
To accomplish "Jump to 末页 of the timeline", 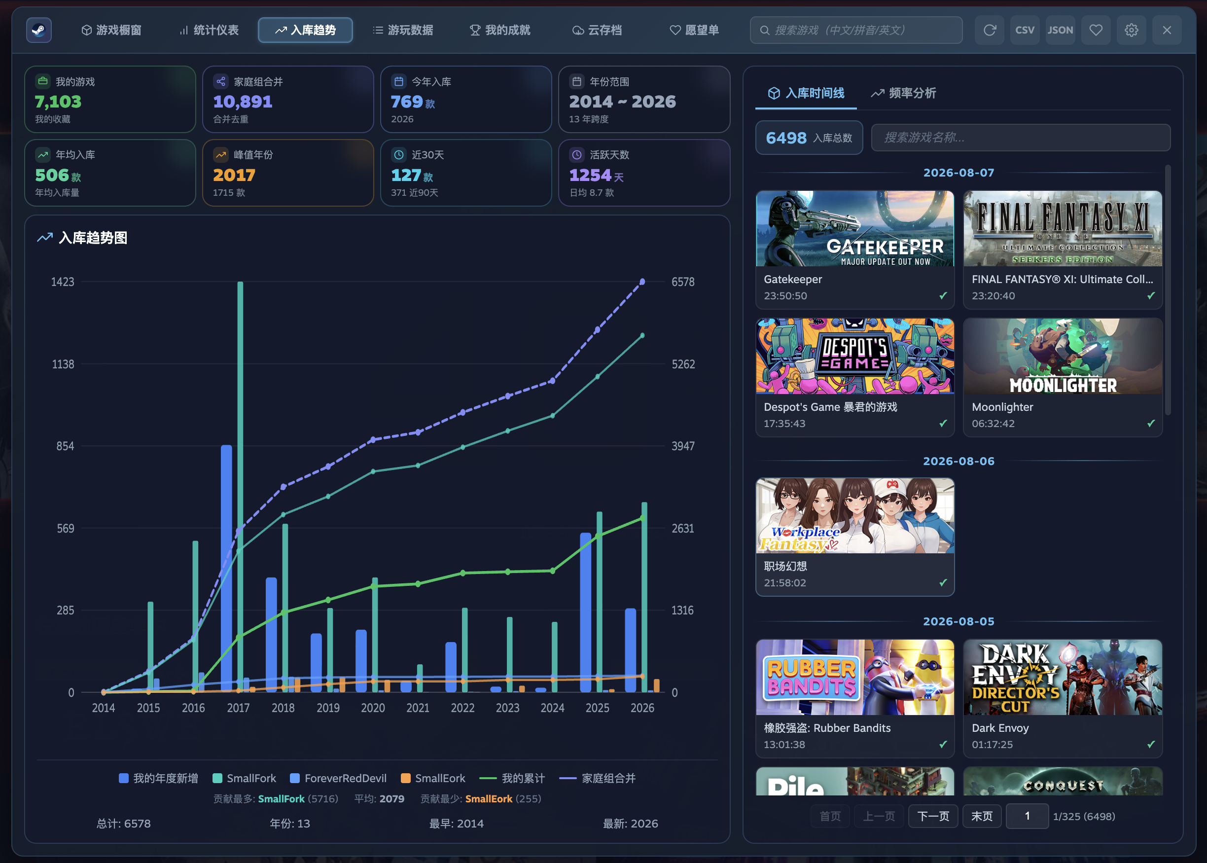I will [x=982, y=816].
